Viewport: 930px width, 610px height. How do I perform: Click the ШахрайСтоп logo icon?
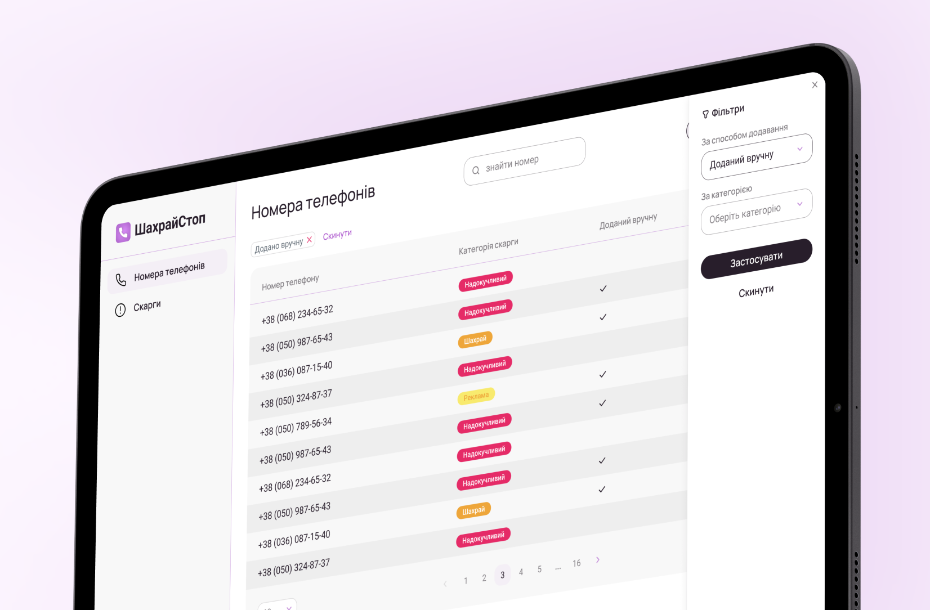[123, 232]
